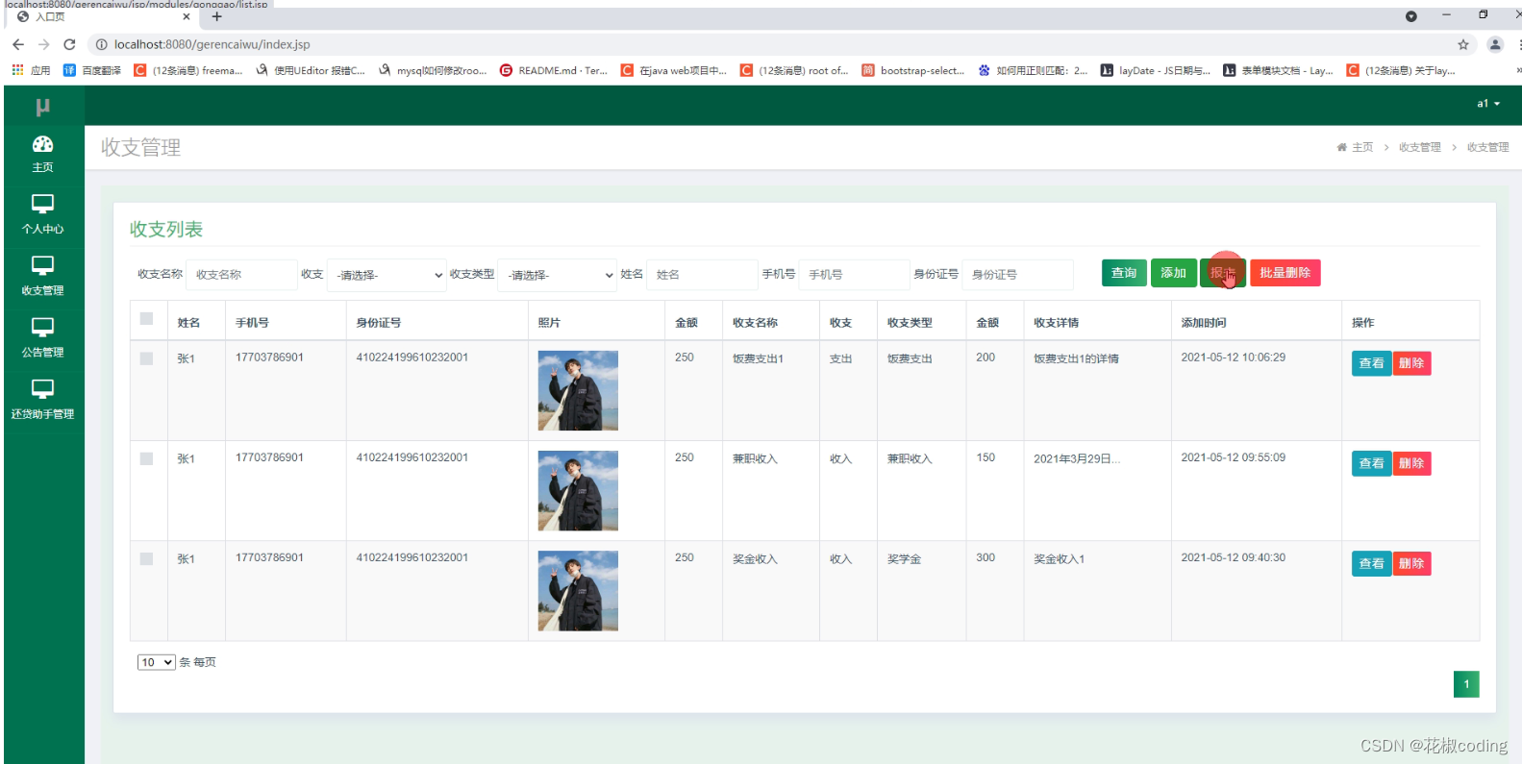The height and width of the screenshot is (764, 1522).
Task: Click the 添加 add button
Action: tap(1174, 273)
